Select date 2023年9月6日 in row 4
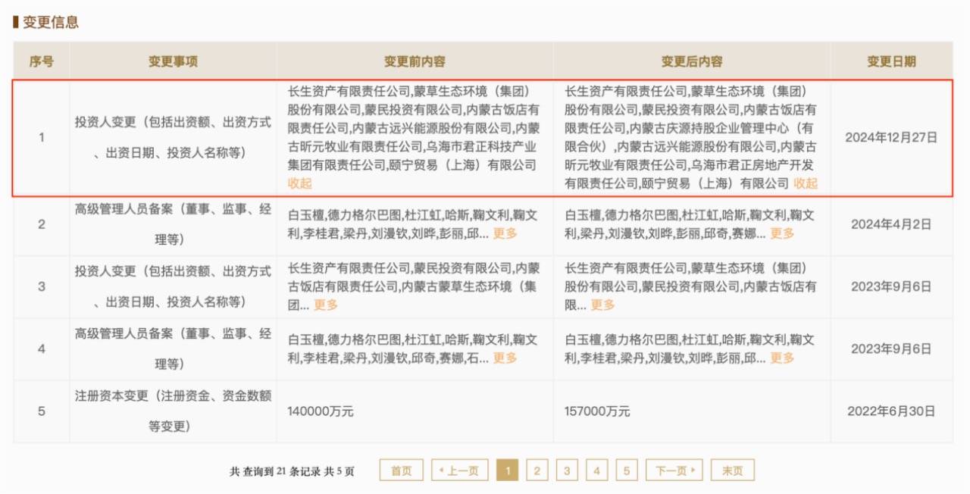The height and width of the screenshot is (494, 970). coord(891,349)
